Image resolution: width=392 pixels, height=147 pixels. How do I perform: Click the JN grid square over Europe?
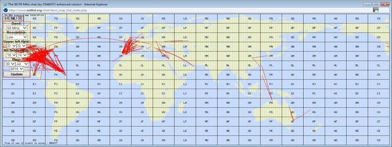click(142, 47)
